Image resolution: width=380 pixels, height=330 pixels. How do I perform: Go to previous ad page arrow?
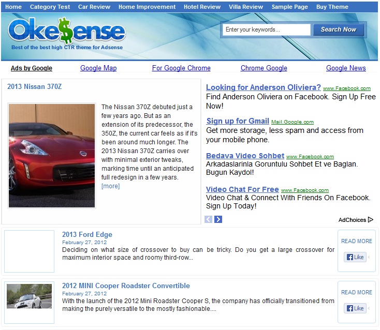[209, 219]
